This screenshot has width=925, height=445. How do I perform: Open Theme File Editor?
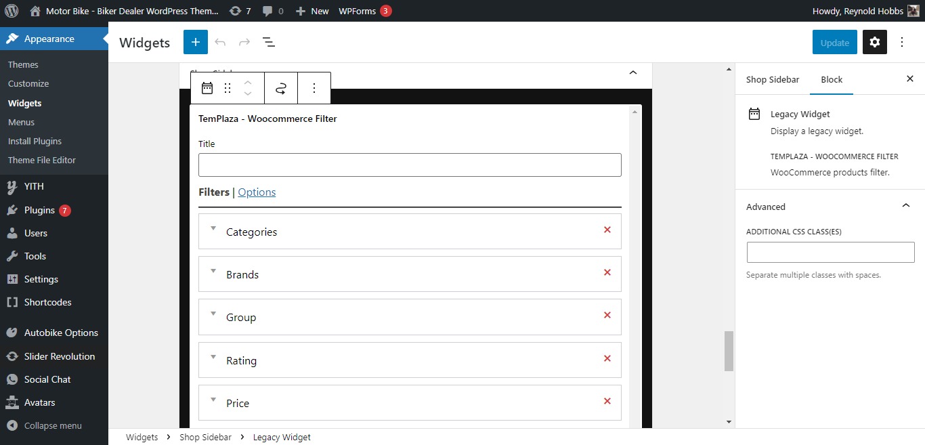click(x=42, y=160)
